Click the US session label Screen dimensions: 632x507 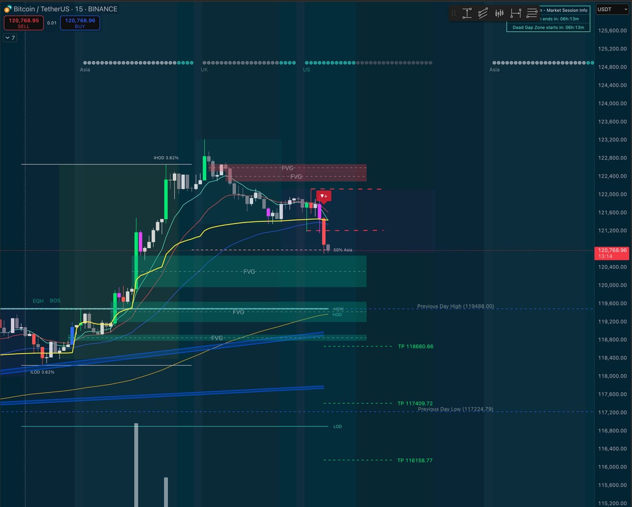pos(307,70)
